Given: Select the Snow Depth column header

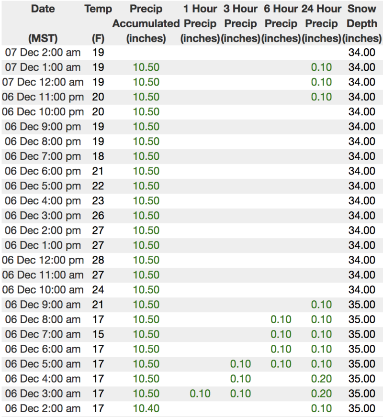Looking at the screenshot, I should (x=362, y=23).
